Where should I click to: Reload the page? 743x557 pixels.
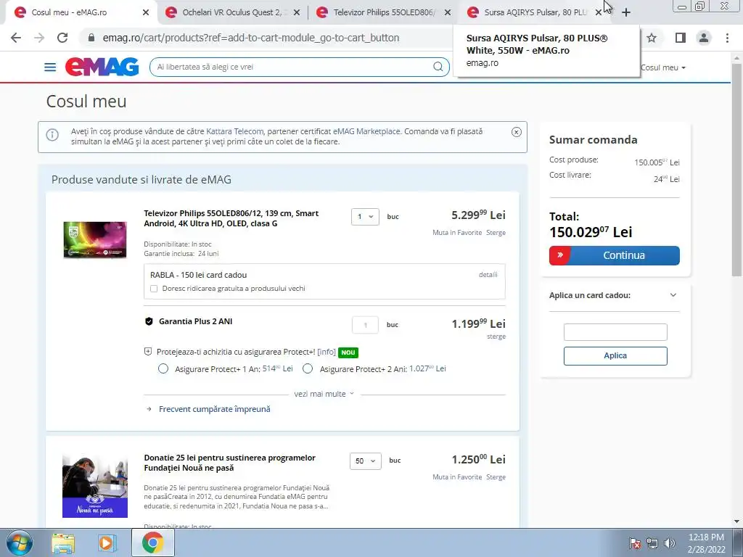click(x=62, y=38)
